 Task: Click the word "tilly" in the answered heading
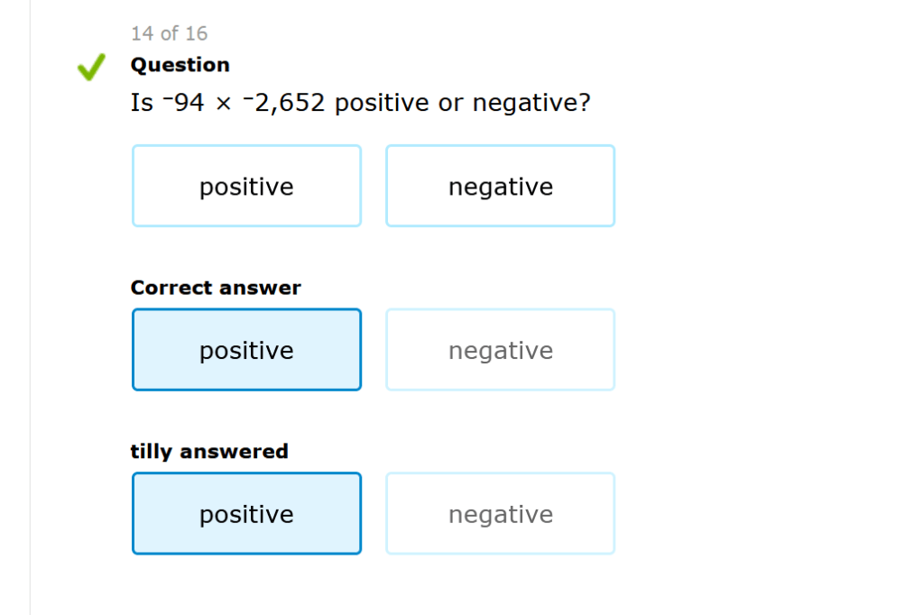click(x=152, y=451)
